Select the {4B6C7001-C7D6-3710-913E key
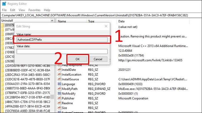202x113 pixels. 28,102
